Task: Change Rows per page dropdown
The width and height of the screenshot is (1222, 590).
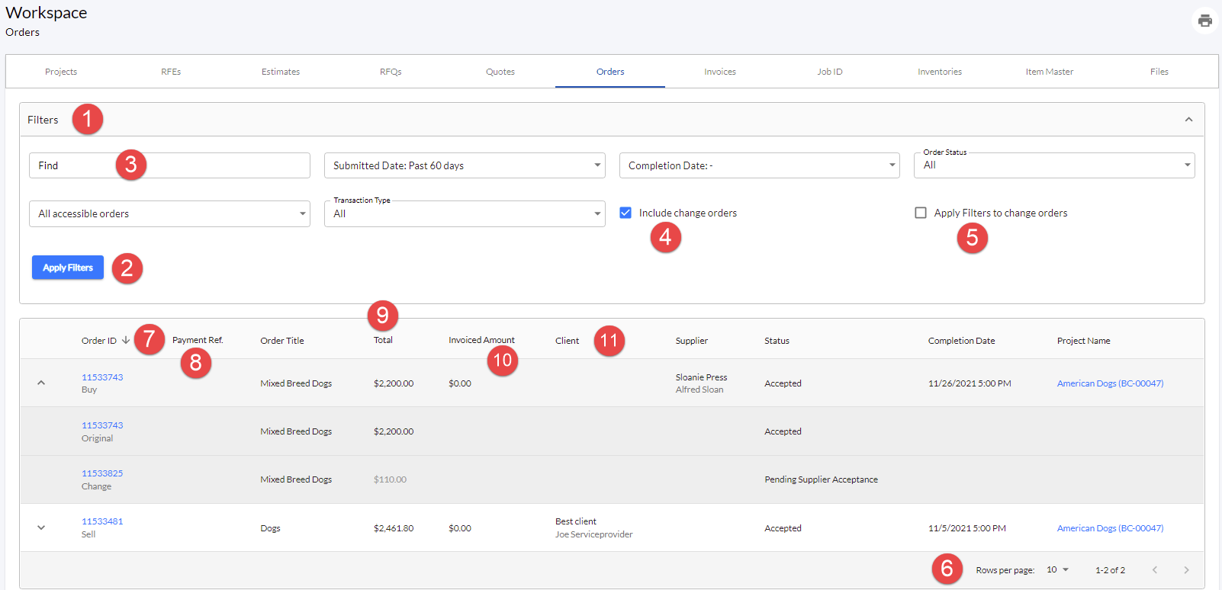Action: [1057, 570]
